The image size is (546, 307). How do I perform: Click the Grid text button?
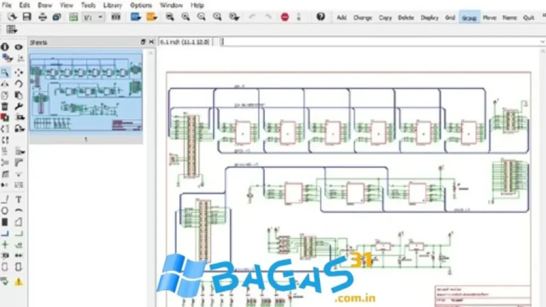click(x=450, y=18)
